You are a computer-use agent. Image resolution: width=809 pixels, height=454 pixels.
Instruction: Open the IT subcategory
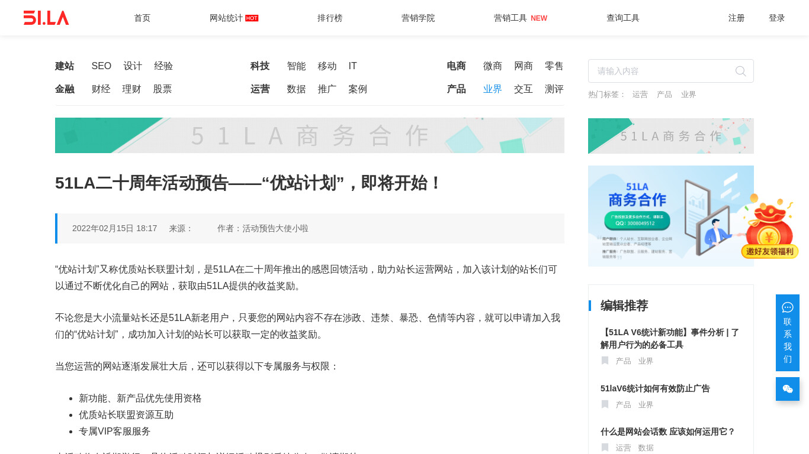[353, 66]
